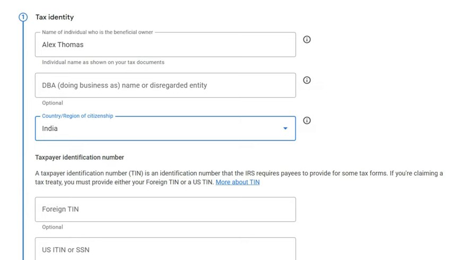Click 'Name of individual' floating field label
Screen dimensions: 472x260
97,32
